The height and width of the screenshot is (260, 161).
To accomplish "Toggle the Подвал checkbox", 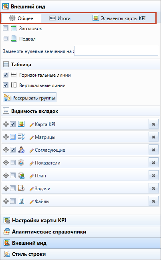I will (6, 39).
